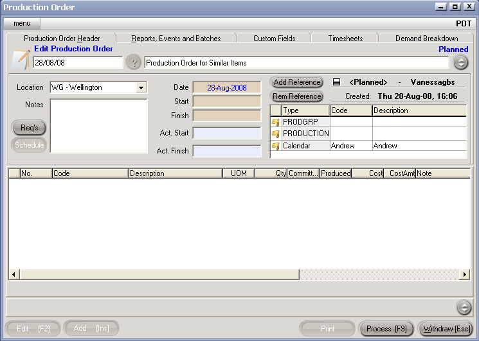
Task: Click the Act. Finish field
Action: click(x=227, y=151)
